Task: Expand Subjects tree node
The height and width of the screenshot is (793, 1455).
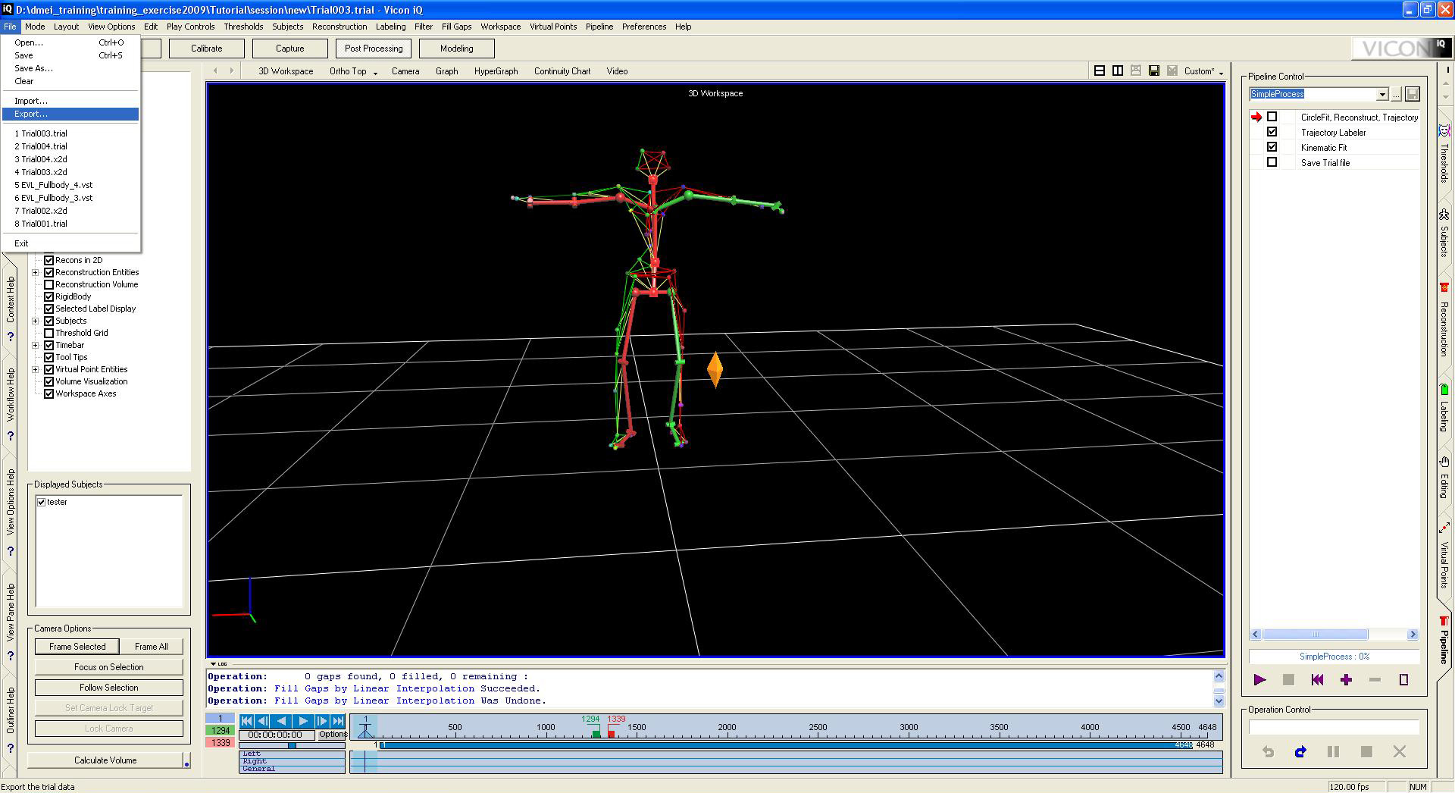Action: [x=35, y=321]
